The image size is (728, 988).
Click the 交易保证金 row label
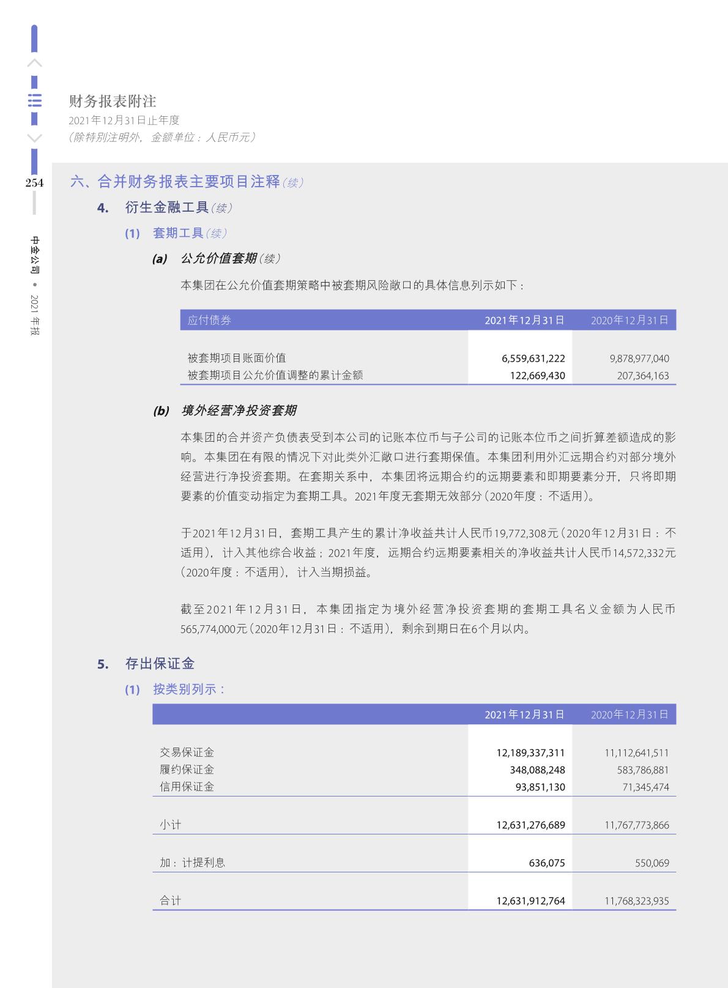coord(187,752)
